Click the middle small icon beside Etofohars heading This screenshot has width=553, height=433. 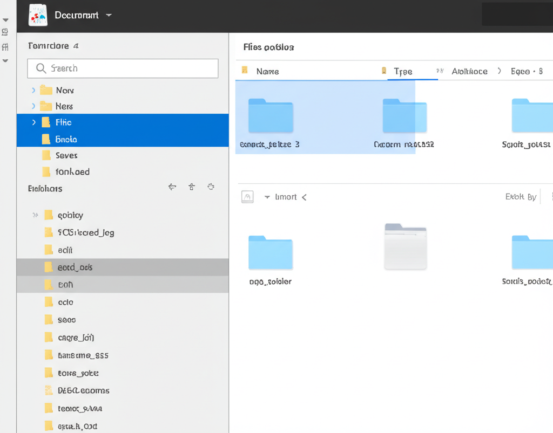[192, 187]
